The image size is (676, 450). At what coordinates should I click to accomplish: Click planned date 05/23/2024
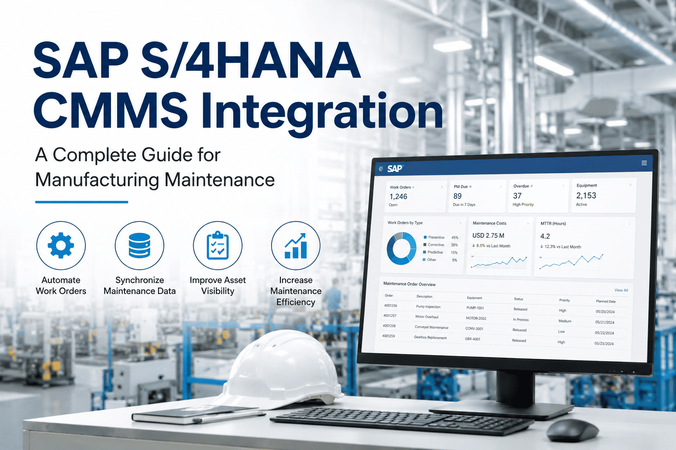604,343
